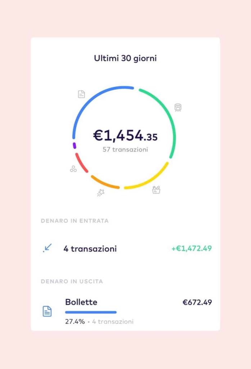Tap the €1,454.35 total in chart center
This screenshot has width=251, height=369.
[x=125, y=135]
